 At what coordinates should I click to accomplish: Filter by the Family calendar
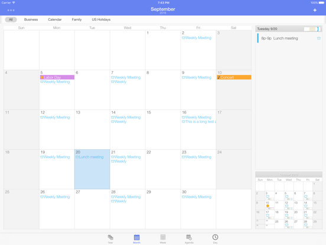[77, 20]
